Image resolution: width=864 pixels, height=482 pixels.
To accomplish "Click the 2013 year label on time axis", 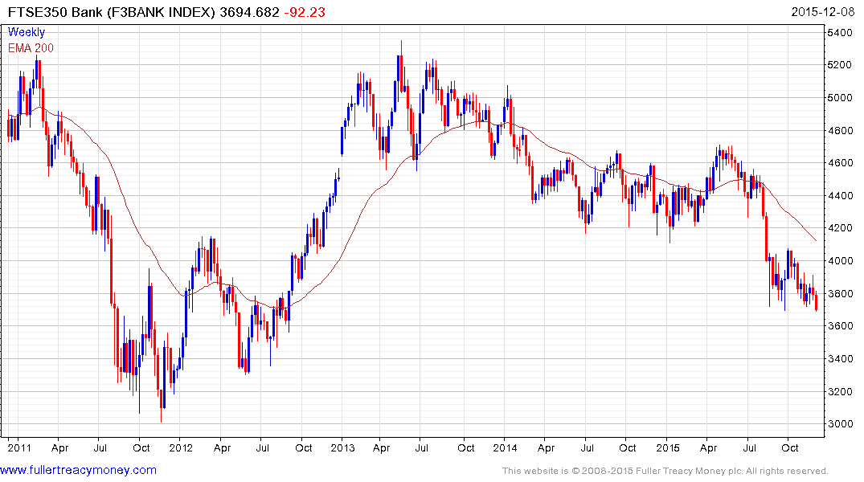I will point(342,447).
